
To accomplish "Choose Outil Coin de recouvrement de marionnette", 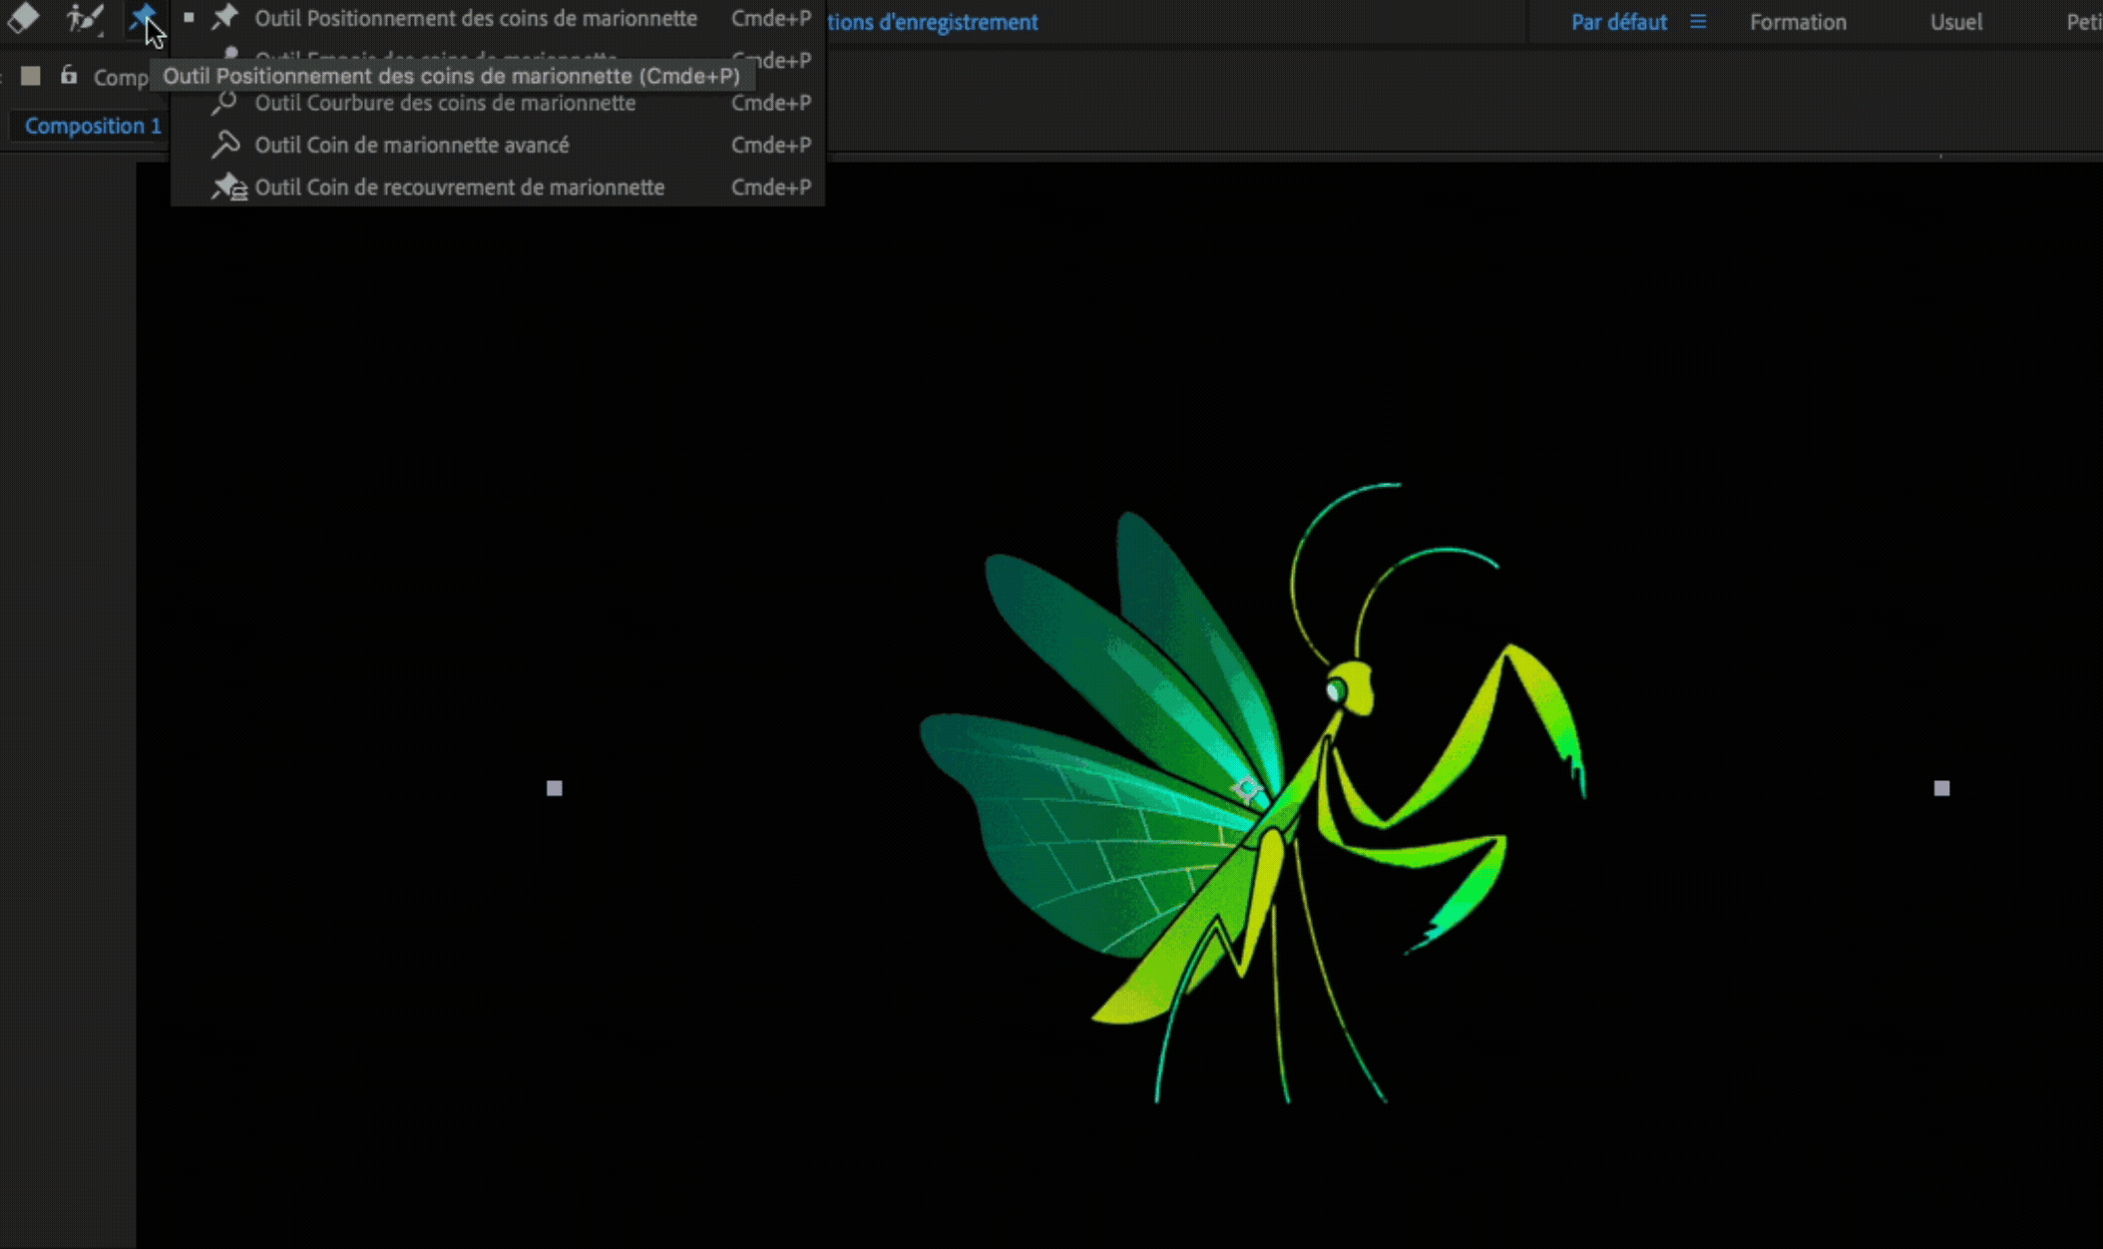I will (459, 188).
